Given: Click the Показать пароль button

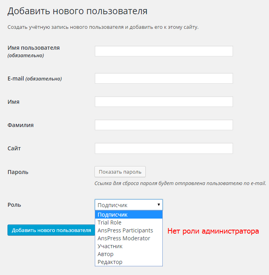Looking at the screenshot, I should tap(120, 172).
